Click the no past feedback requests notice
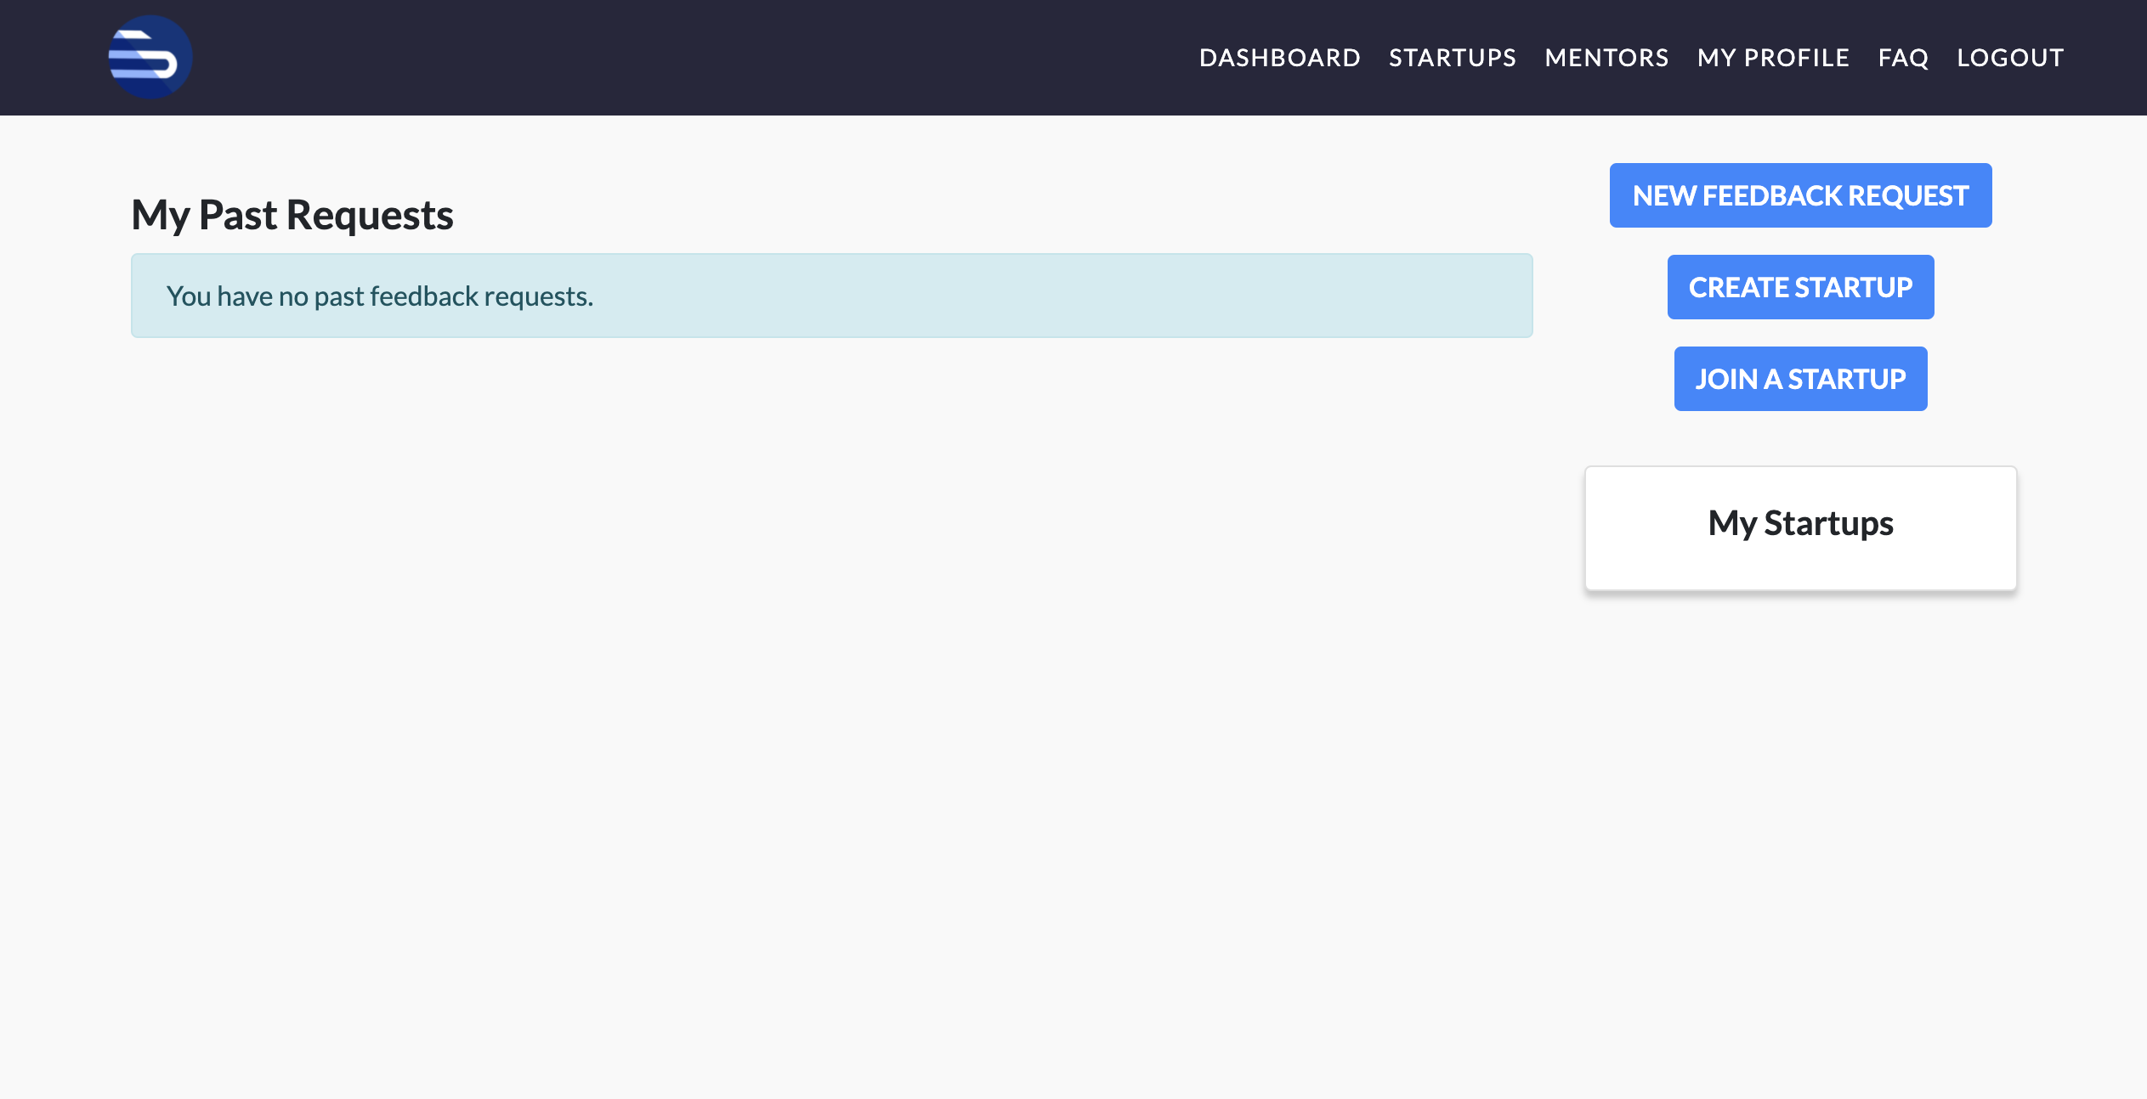Image resolution: width=2147 pixels, height=1099 pixels. pyautogui.click(x=380, y=296)
